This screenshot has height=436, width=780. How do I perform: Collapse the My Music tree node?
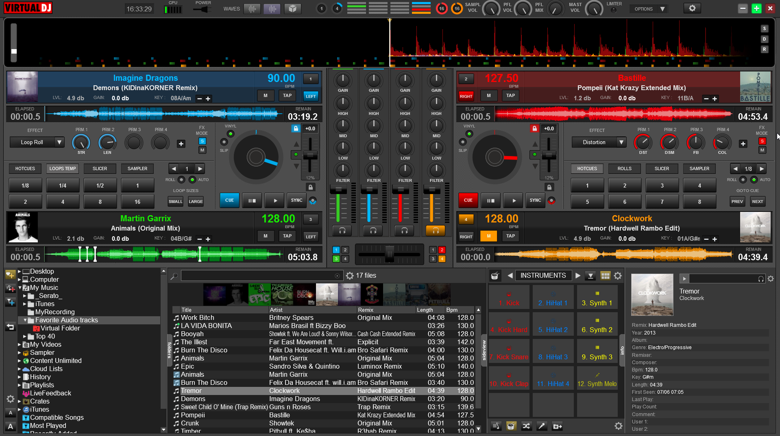click(20, 287)
